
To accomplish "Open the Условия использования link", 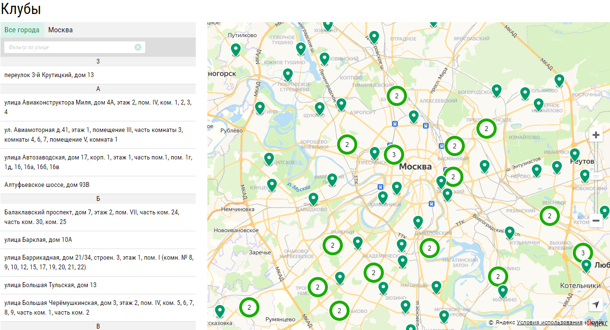I will 549,322.
